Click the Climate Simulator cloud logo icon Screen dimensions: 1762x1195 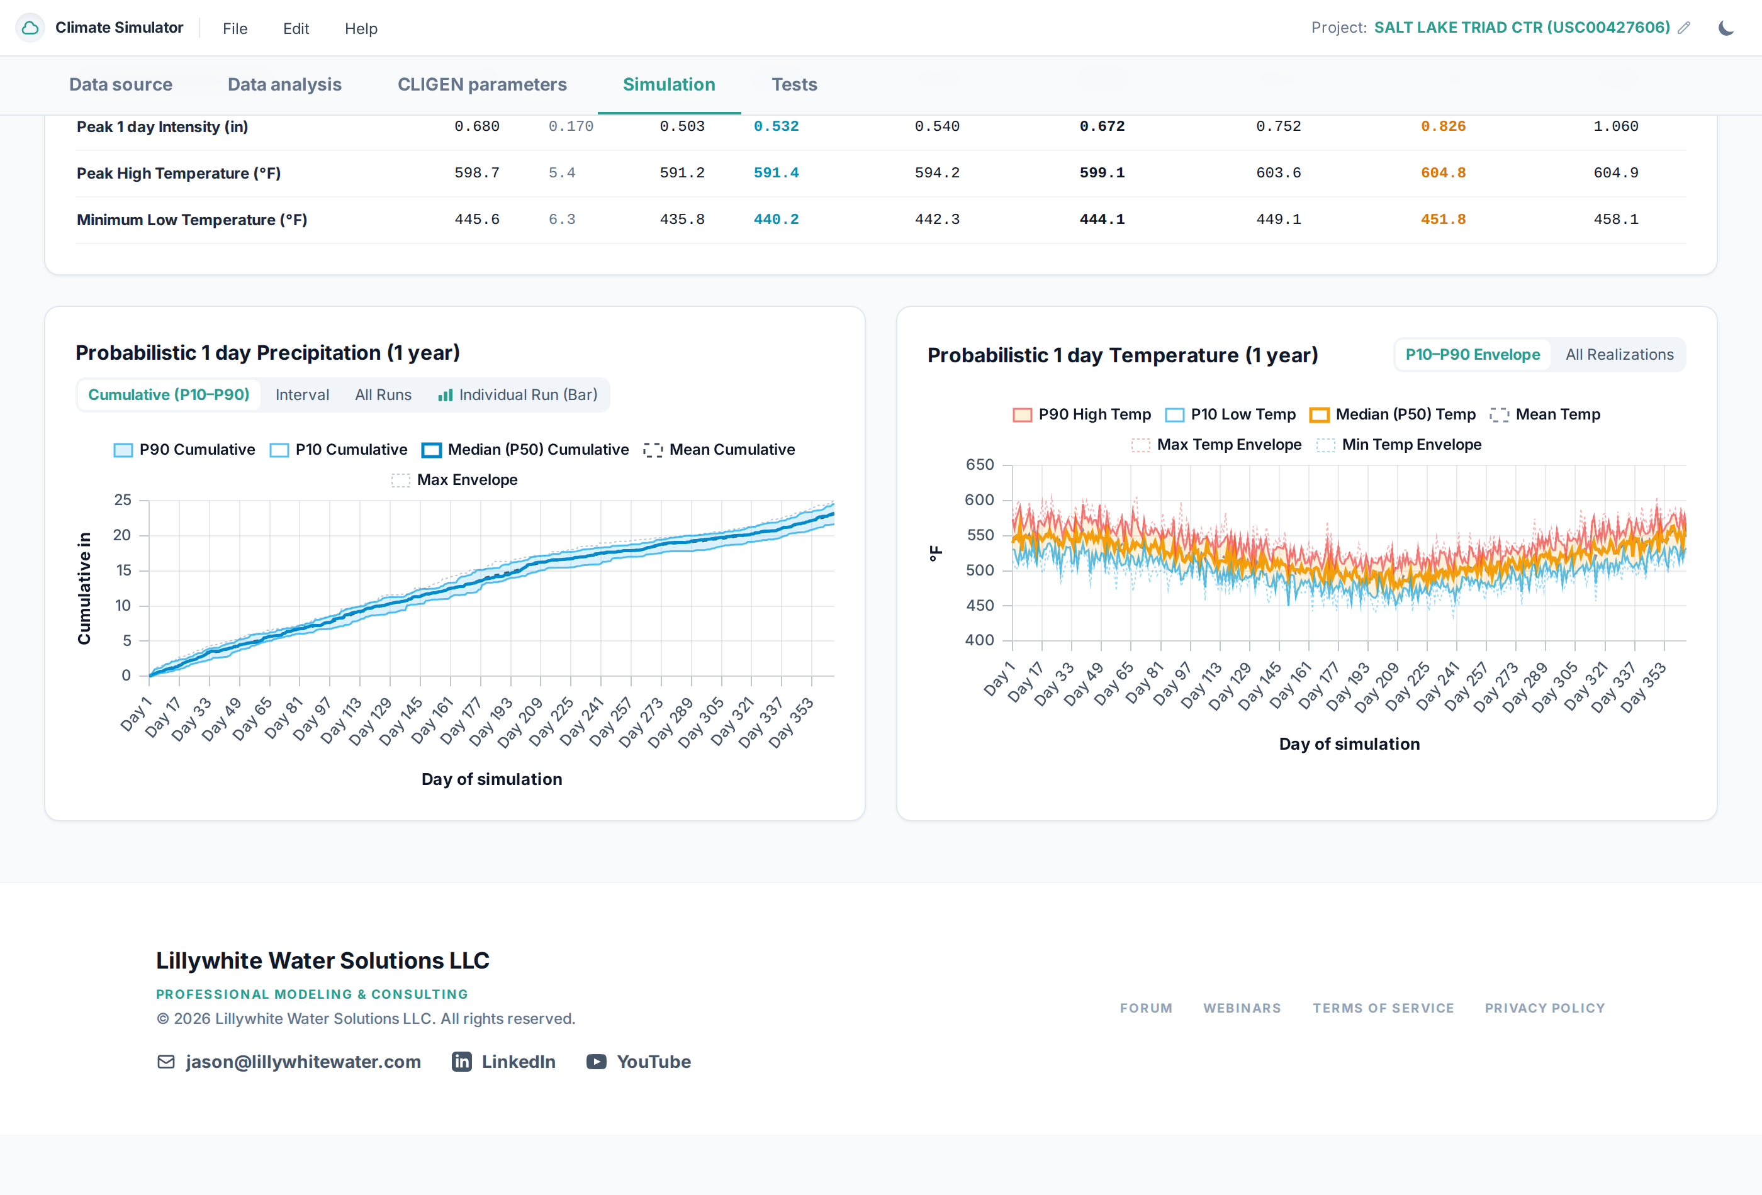click(x=30, y=28)
